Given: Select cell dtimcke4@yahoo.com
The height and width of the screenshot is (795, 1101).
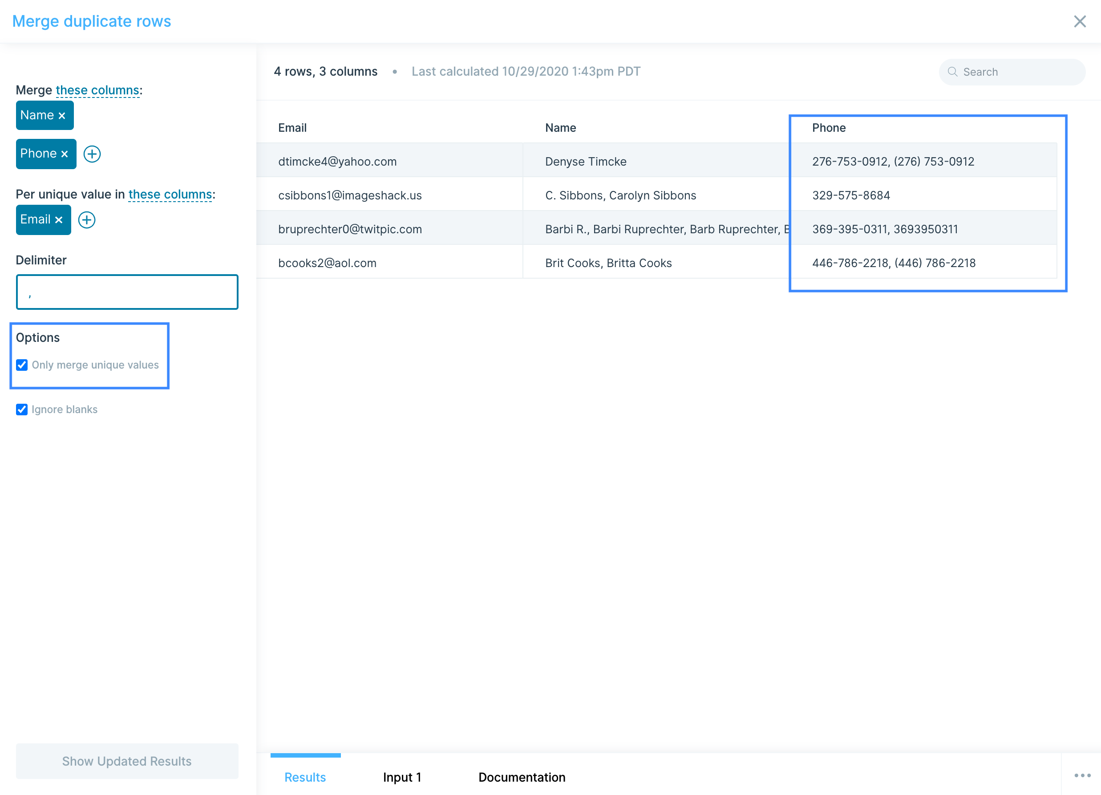Looking at the screenshot, I should pyautogui.click(x=389, y=161).
